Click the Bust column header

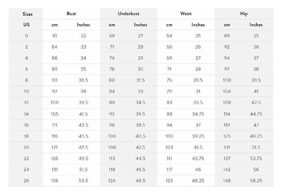[x=71, y=13]
